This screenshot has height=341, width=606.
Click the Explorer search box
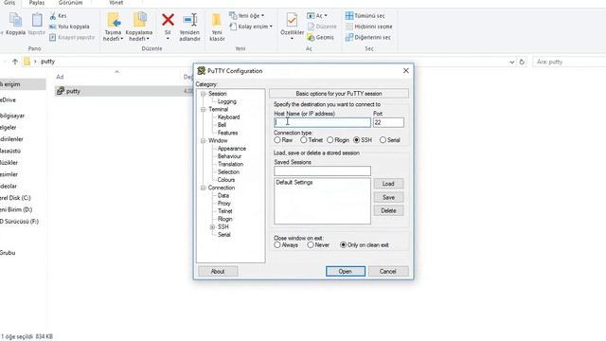569,62
